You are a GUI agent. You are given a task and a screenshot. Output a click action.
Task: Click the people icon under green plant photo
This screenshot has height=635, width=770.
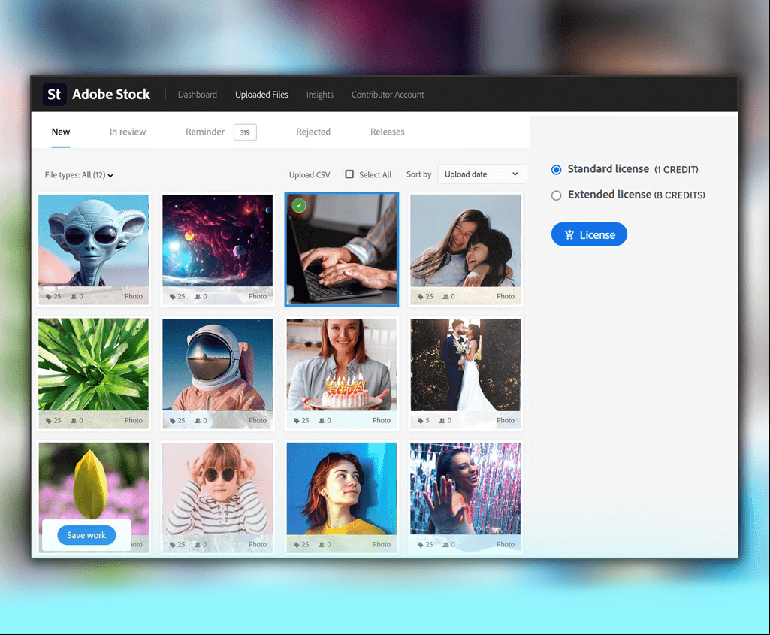coord(74,421)
